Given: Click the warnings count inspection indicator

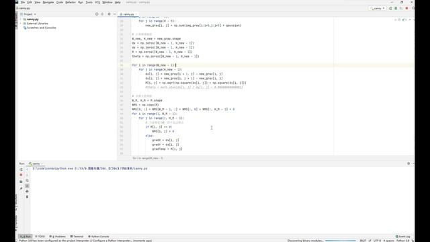Looking at the screenshot, I should pyautogui.click(x=397, y=19).
